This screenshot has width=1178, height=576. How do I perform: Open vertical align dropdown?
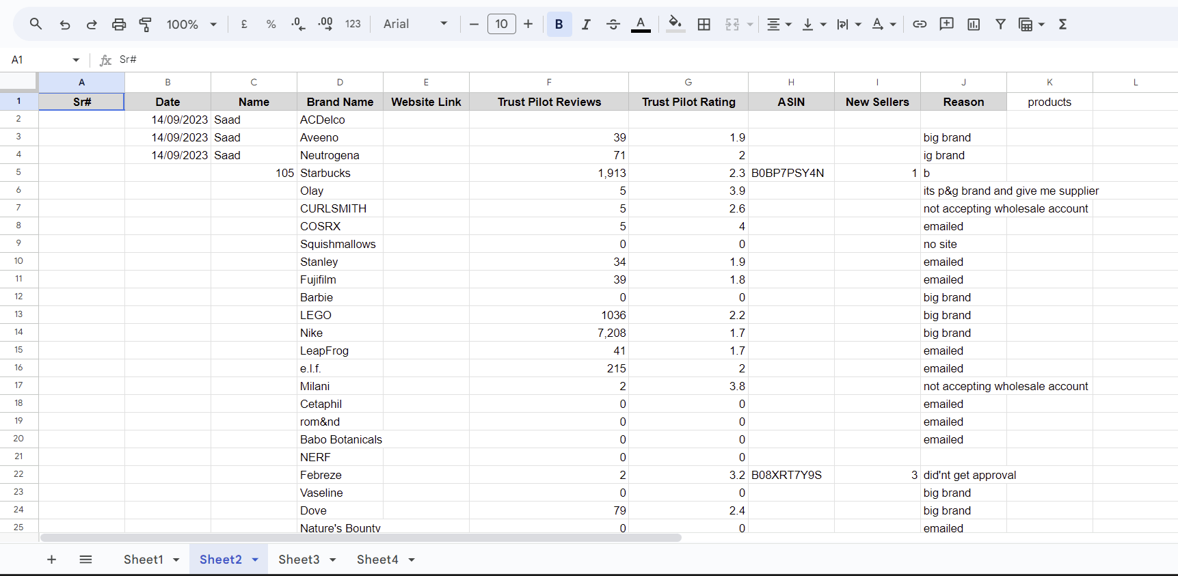pyautogui.click(x=814, y=24)
